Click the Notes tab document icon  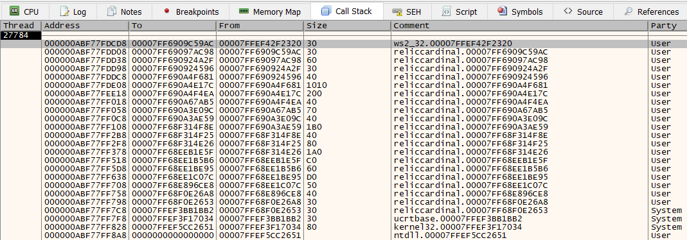point(112,11)
